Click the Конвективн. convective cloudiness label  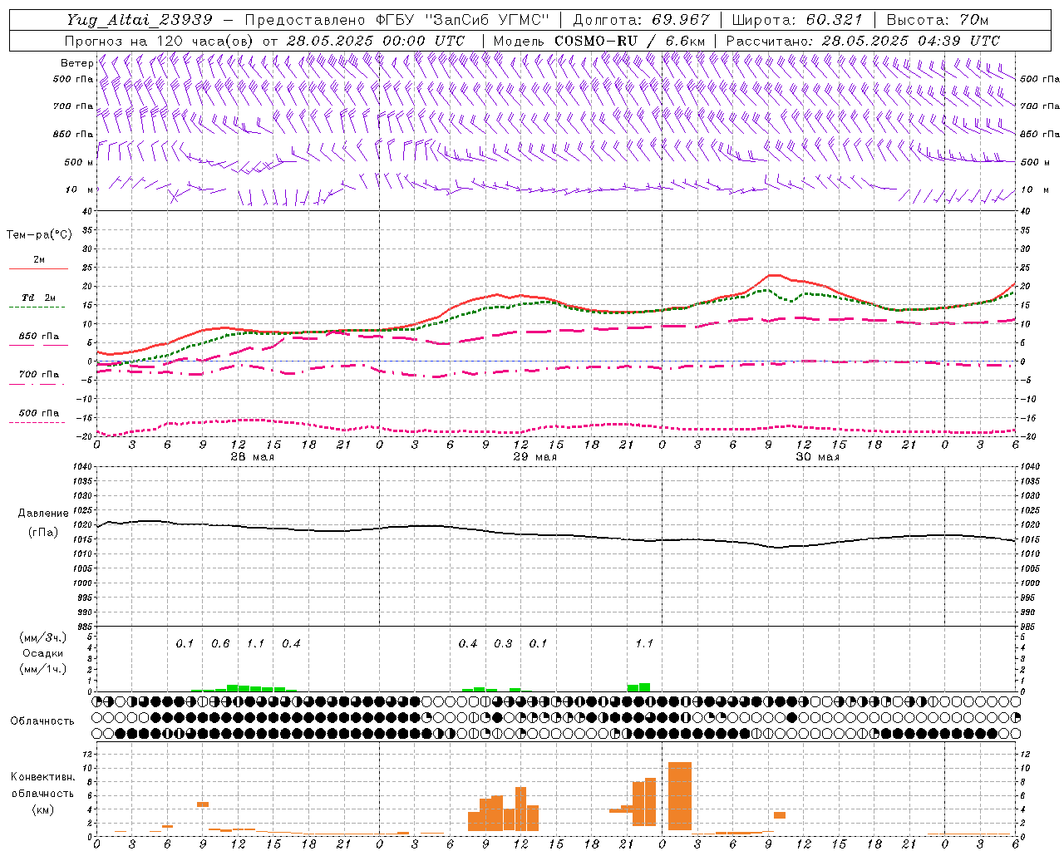[x=42, y=777]
